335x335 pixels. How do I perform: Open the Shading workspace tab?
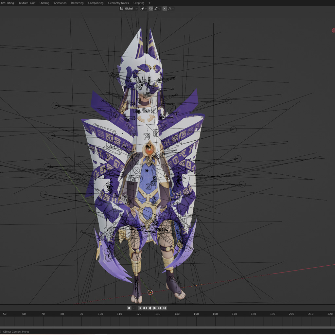(44, 3)
